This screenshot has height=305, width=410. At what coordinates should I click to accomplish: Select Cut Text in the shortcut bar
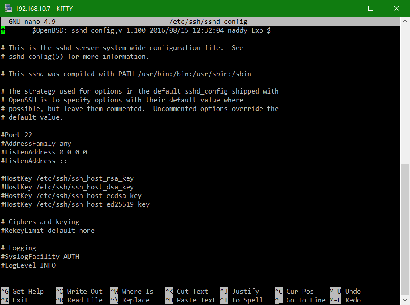[x=192, y=291]
